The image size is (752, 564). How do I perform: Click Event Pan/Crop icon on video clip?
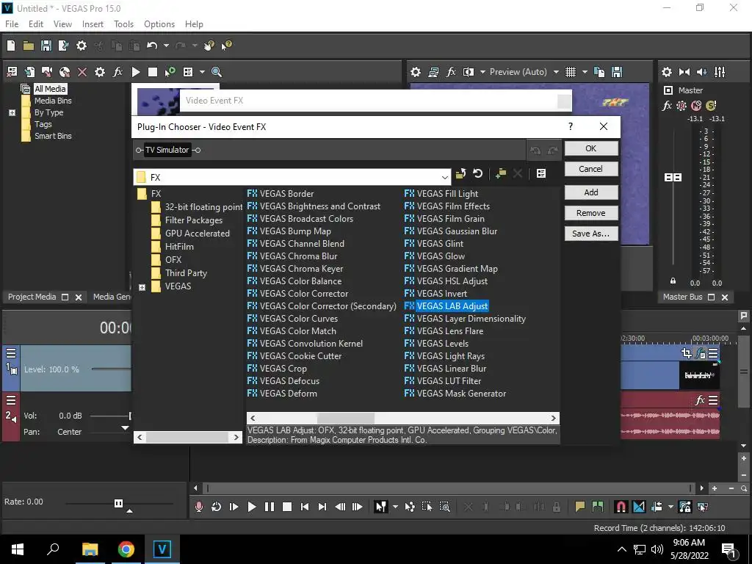[687, 353]
